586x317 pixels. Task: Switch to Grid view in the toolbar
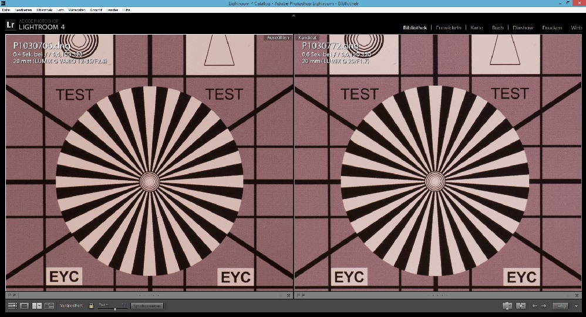point(12,306)
